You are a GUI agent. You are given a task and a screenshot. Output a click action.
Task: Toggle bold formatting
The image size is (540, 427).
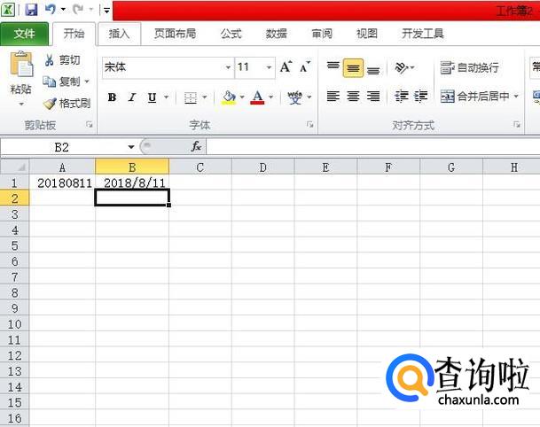[x=112, y=97]
